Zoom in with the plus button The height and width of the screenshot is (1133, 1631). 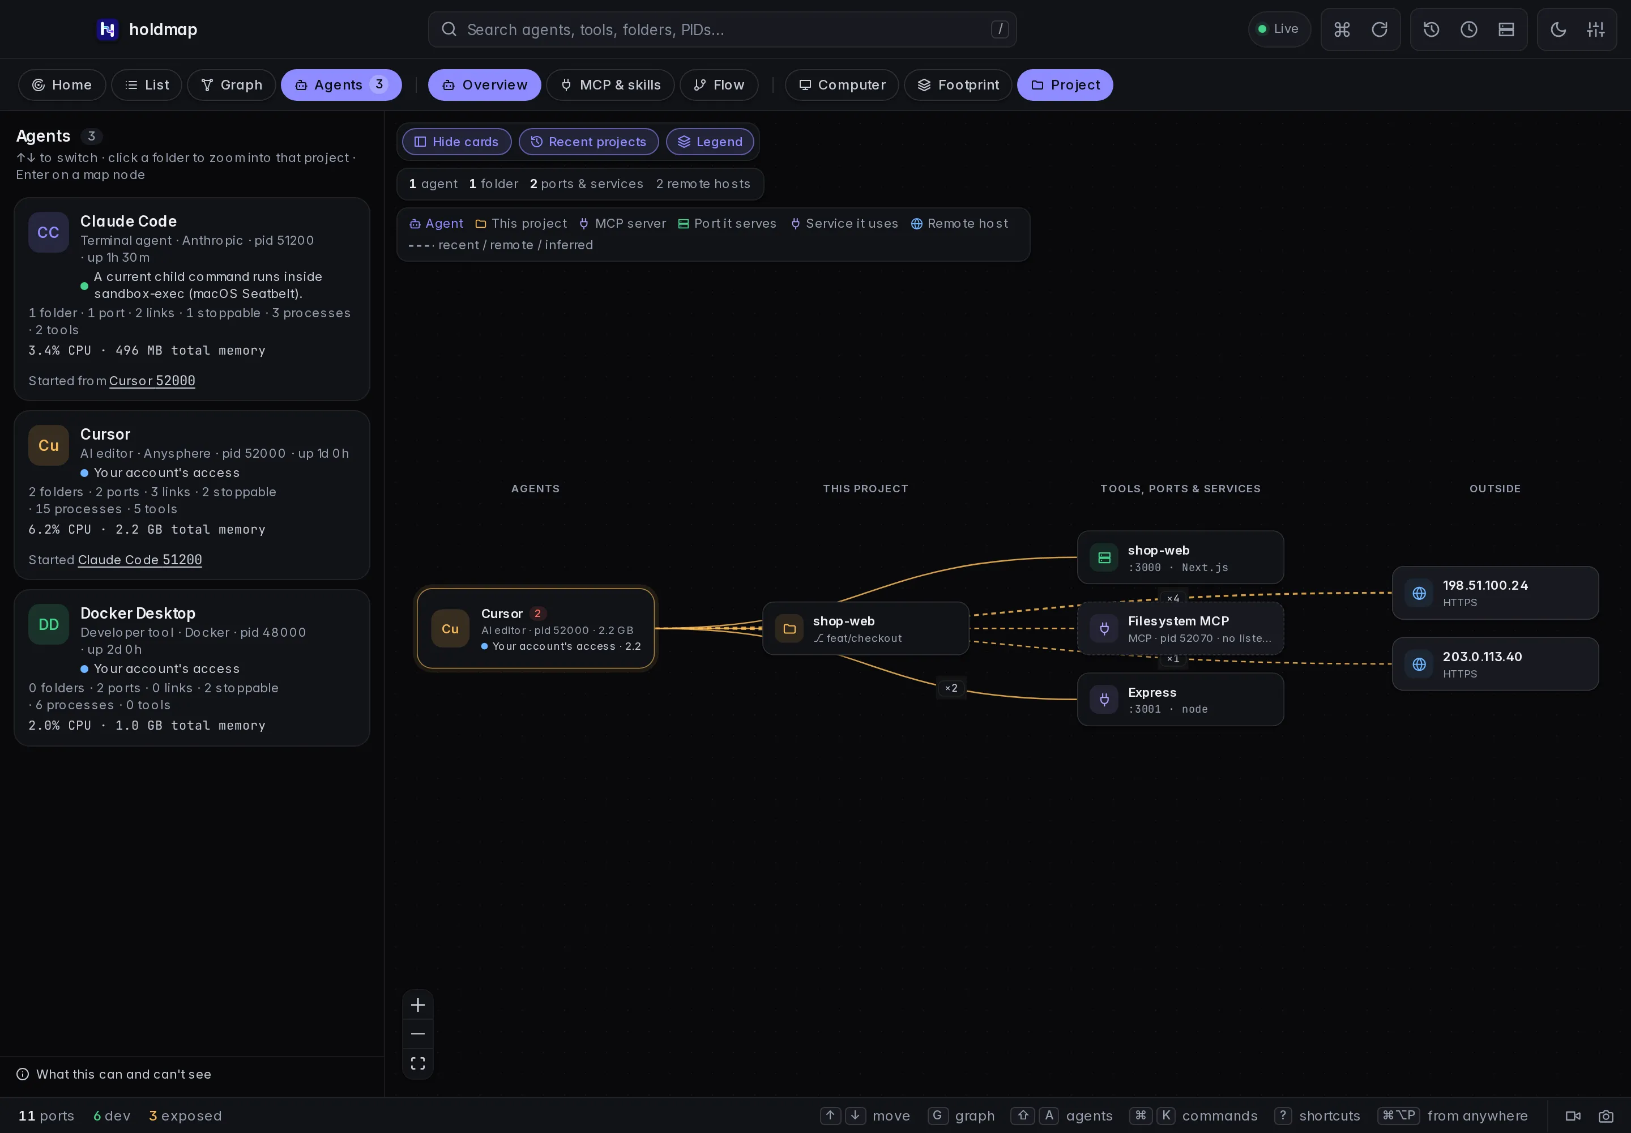[417, 1004]
